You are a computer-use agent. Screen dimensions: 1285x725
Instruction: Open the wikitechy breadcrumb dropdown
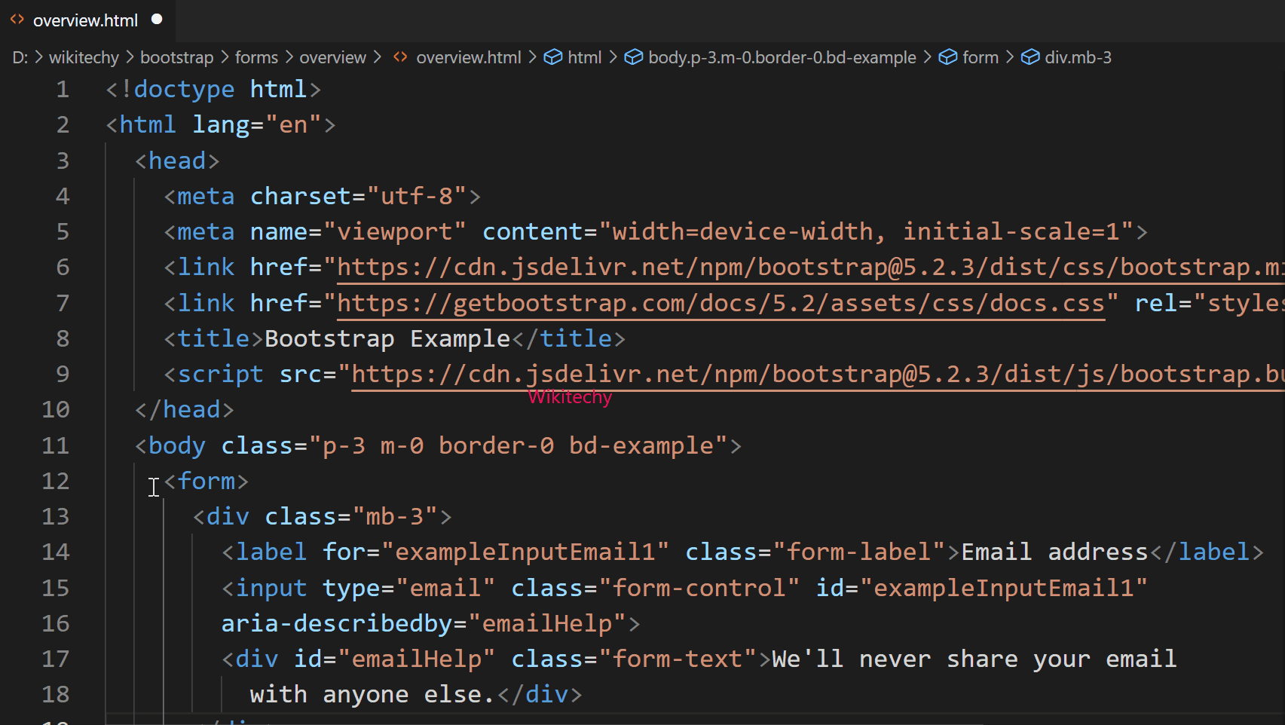coord(83,57)
